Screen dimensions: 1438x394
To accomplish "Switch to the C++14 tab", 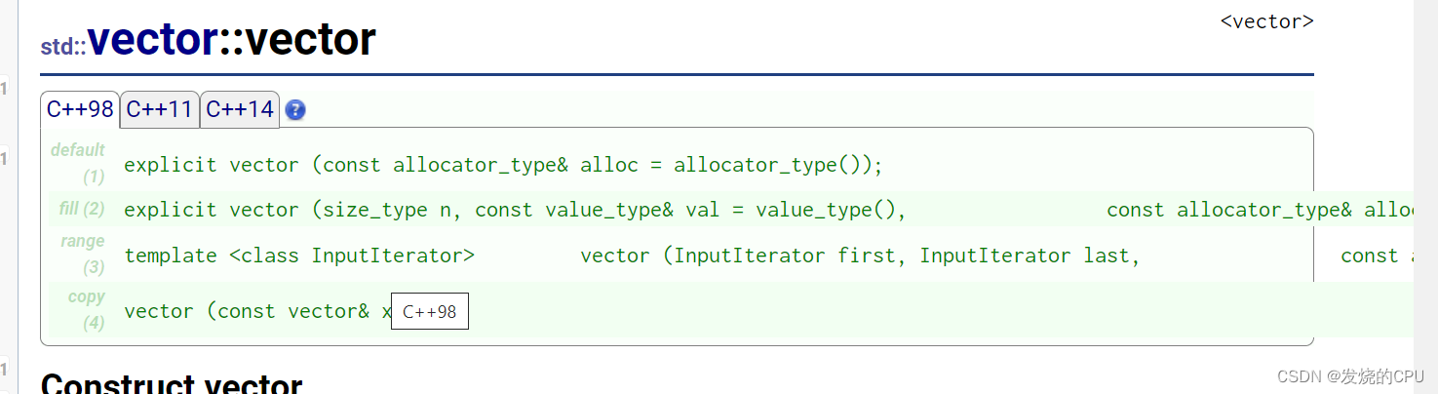I will click(240, 109).
